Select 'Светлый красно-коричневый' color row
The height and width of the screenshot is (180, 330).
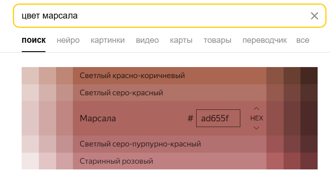coord(169,75)
